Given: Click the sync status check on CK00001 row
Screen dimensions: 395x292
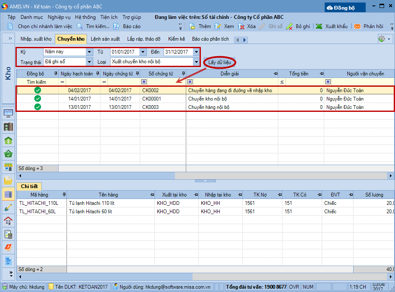Looking at the screenshot, I should 38,98.
